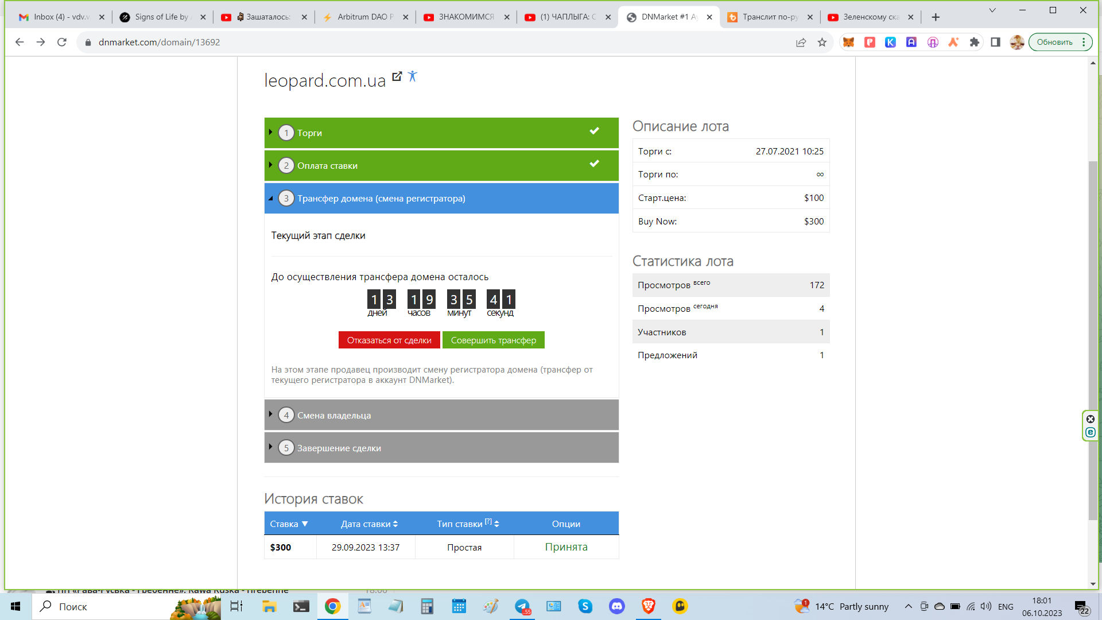Click the browser forward arrow
The height and width of the screenshot is (620, 1102).
(x=41, y=42)
